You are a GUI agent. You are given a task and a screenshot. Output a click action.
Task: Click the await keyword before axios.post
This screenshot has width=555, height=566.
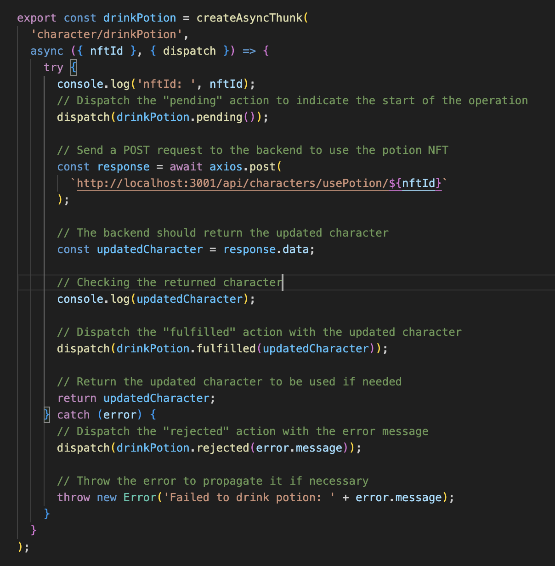186,167
